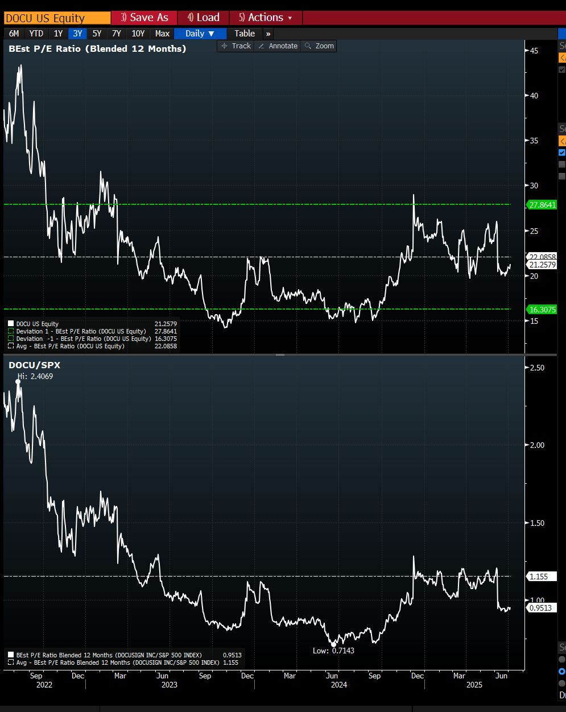The width and height of the screenshot is (566, 712).
Task: Select the Annotate pencil tool
Action: tap(278, 46)
